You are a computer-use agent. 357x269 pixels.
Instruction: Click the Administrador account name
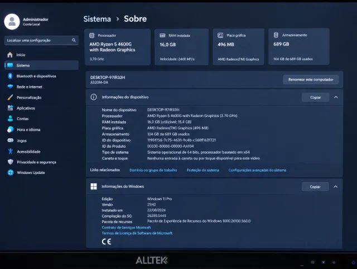click(36, 20)
